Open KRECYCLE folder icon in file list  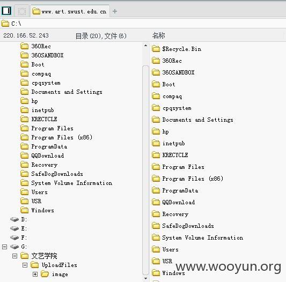click(x=156, y=155)
